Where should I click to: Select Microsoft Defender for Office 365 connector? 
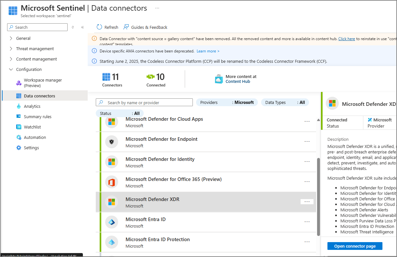206,182
